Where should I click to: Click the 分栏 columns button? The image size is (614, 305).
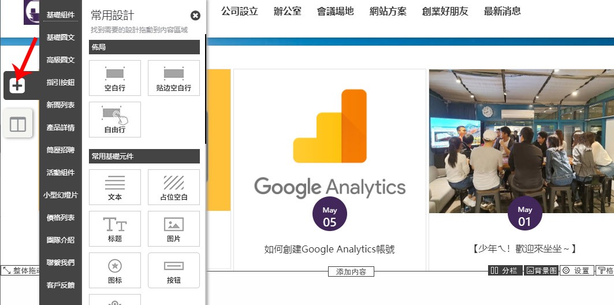click(x=505, y=270)
